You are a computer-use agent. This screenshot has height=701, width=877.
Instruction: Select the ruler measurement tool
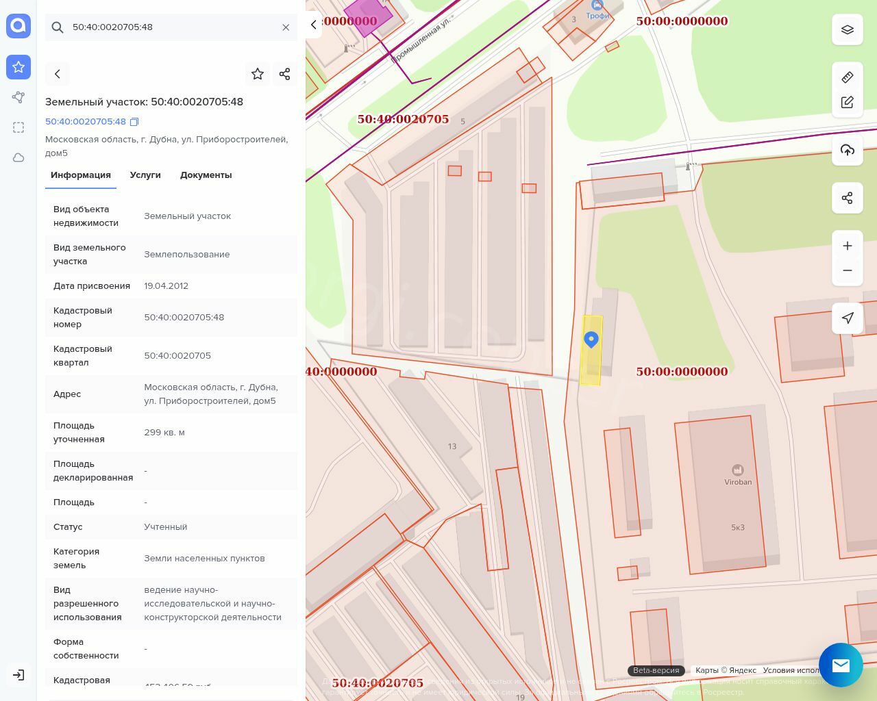(848, 77)
